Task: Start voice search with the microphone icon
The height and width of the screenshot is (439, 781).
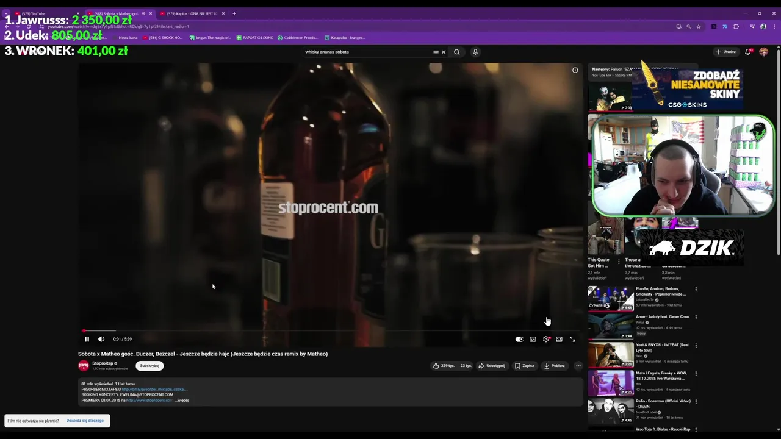Action: [x=475, y=52]
